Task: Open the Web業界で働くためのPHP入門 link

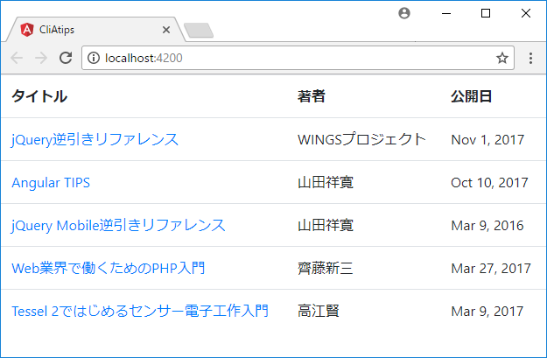Action: coord(109,269)
